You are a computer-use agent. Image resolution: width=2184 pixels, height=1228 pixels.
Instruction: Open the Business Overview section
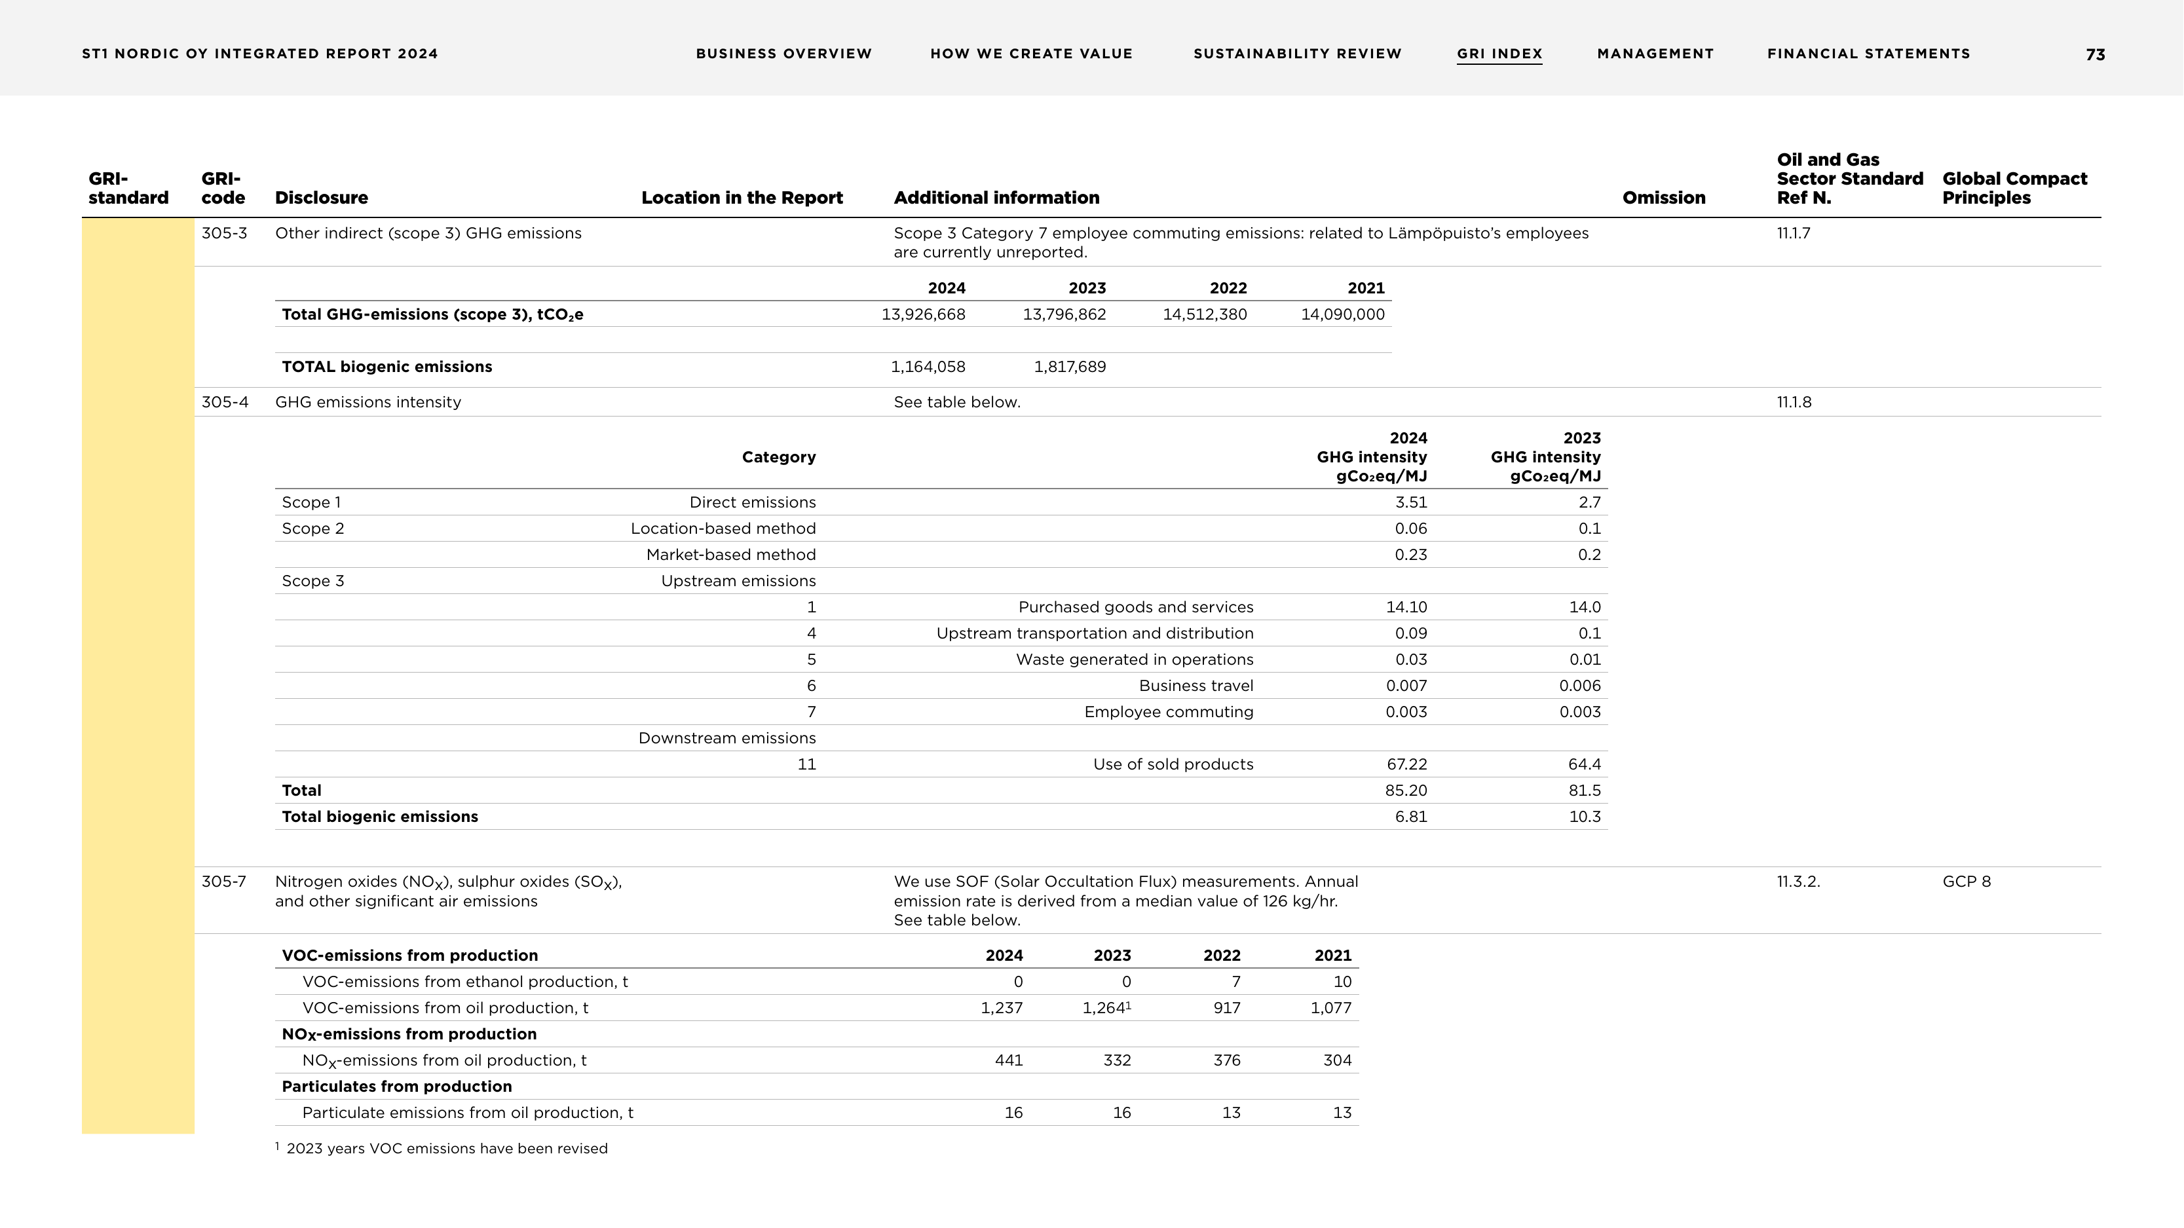[783, 54]
